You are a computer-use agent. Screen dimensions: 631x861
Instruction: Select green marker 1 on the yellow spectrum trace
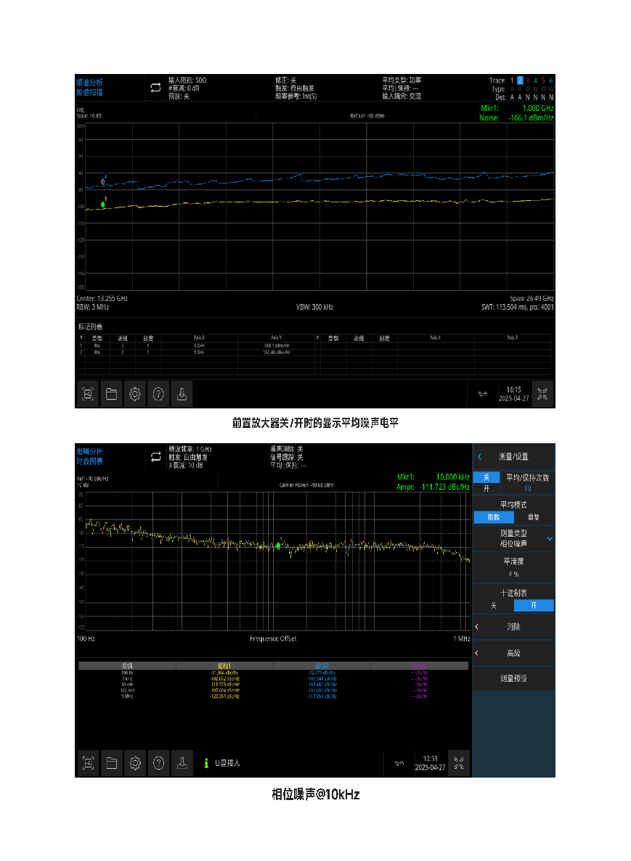tap(103, 205)
